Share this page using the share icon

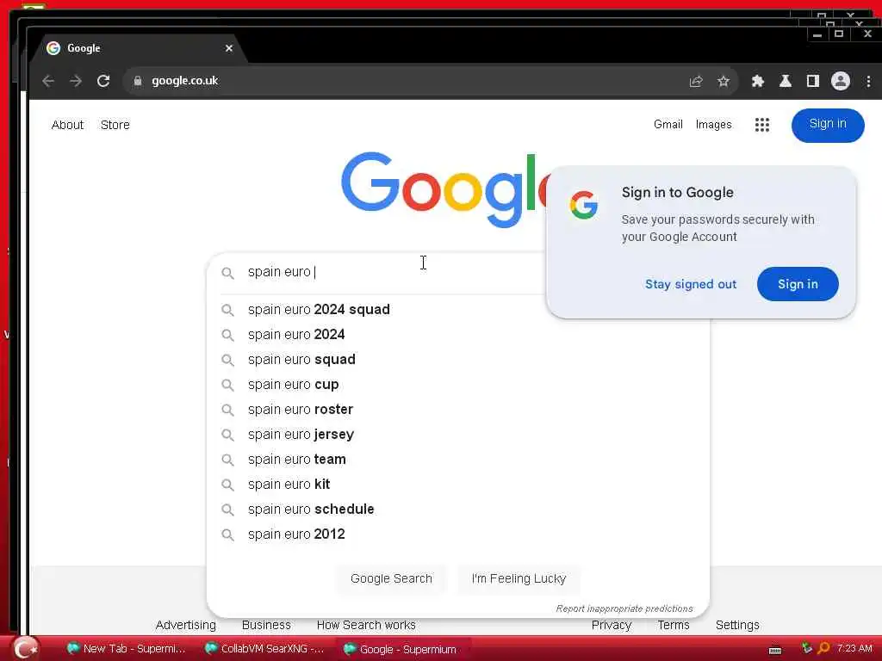pyautogui.click(x=696, y=81)
